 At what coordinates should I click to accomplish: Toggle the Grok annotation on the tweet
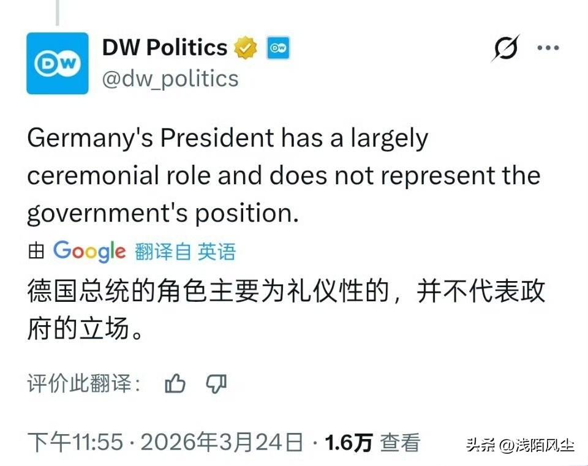pyautogui.click(x=507, y=47)
